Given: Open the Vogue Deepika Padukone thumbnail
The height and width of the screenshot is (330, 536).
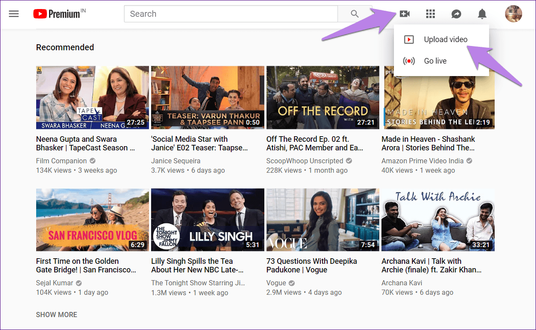Looking at the screenshot, I should 323,220.
